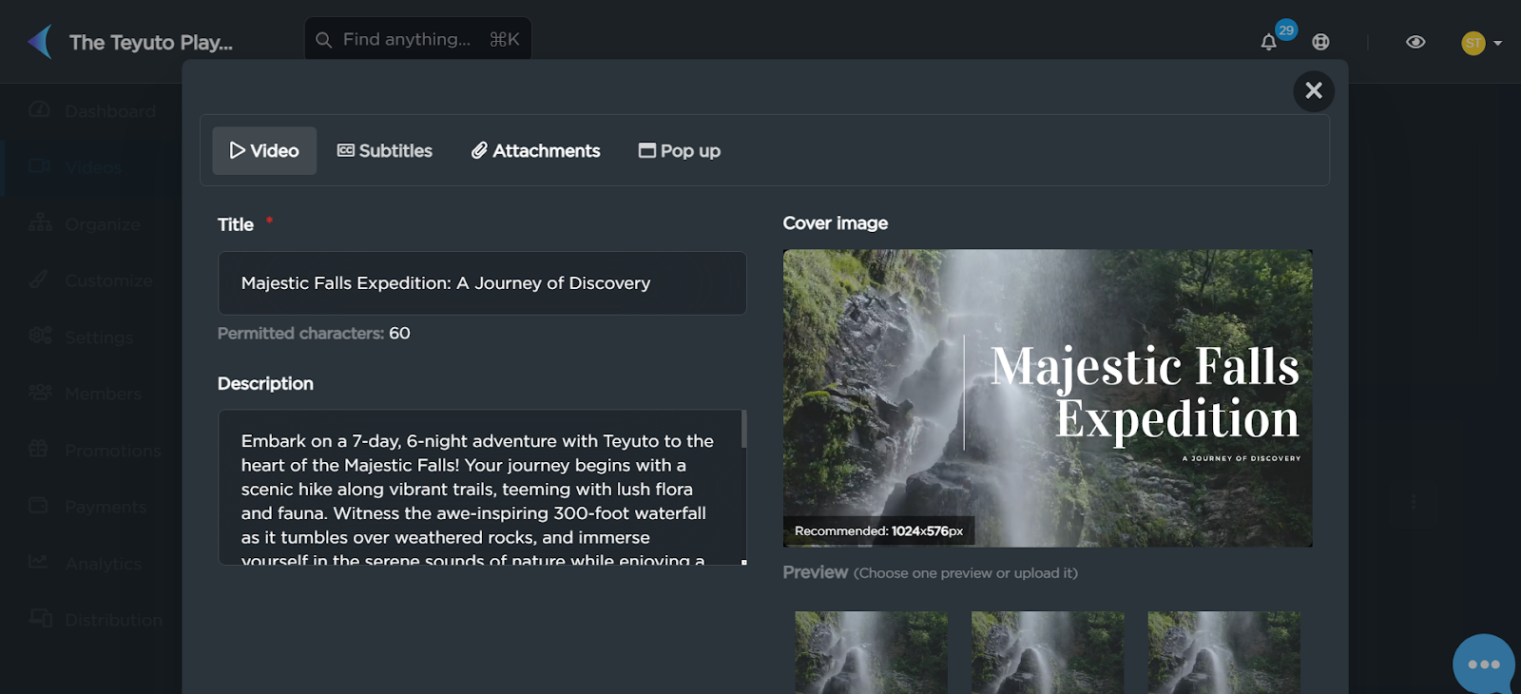
Task: Click the Organize hierarchy icon
Action: coord(40,222)
